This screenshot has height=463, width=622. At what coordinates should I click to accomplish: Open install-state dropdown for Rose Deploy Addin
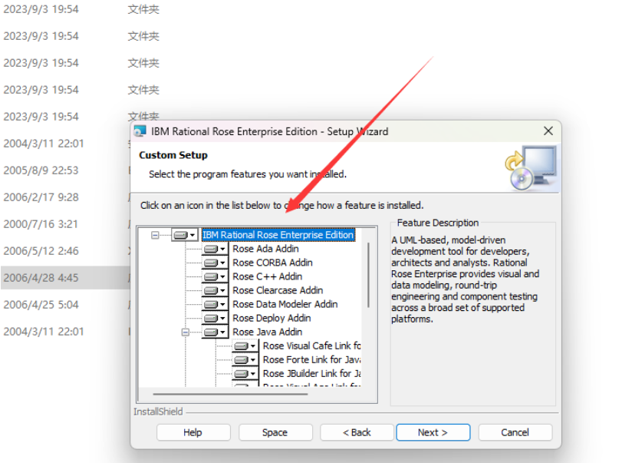(215, 319)
